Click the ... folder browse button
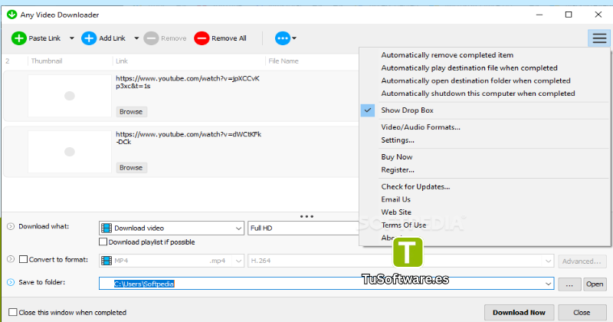This screenshot has height=322, width=613. point(569,284)
